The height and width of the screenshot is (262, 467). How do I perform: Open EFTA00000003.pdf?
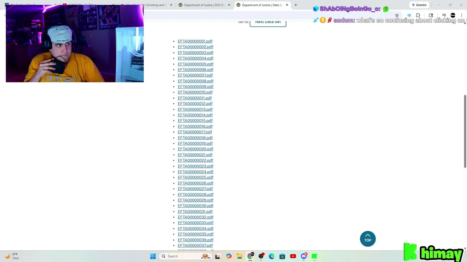pyautogui.click(x=195, y=53)
